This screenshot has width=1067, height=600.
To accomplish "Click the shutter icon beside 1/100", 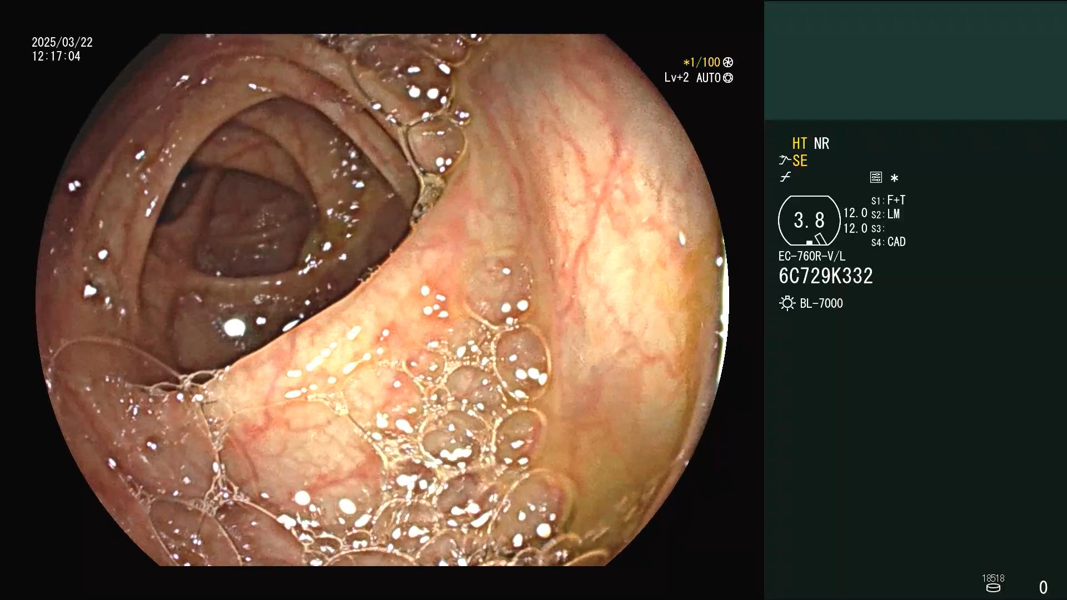I will pos(728,62).
